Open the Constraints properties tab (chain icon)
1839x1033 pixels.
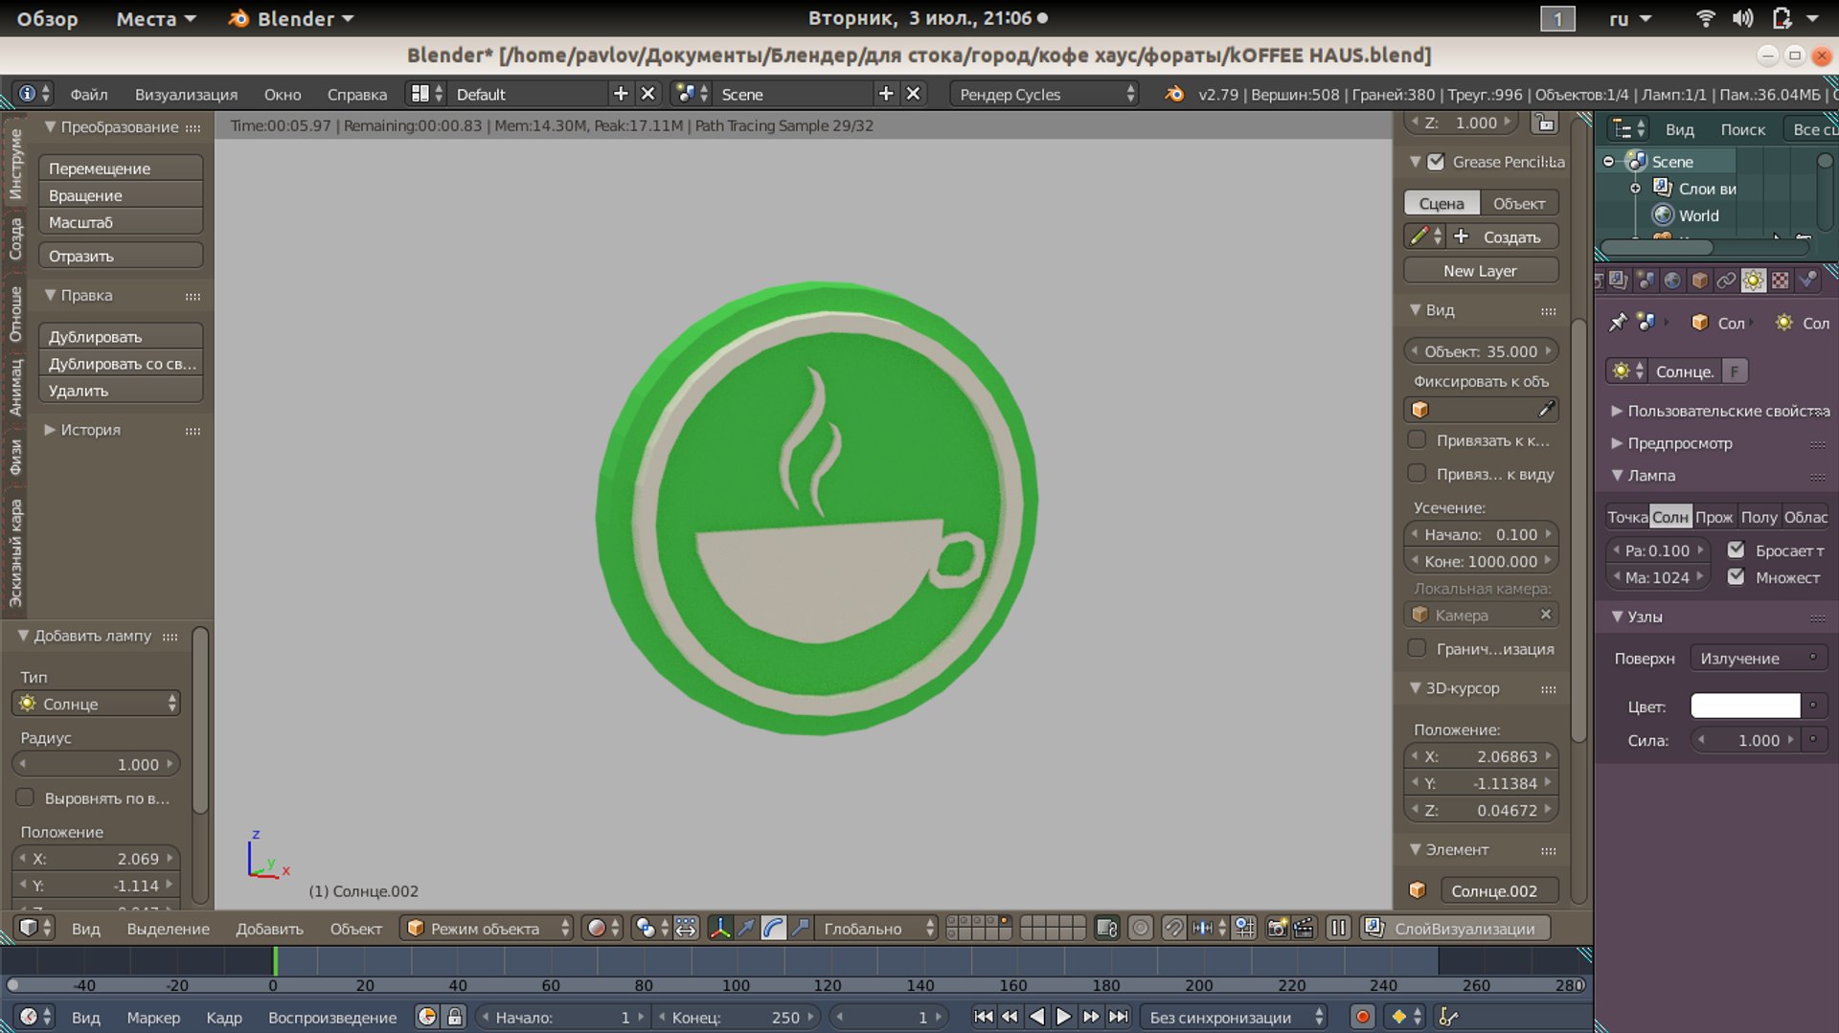tap(1727, 281)
